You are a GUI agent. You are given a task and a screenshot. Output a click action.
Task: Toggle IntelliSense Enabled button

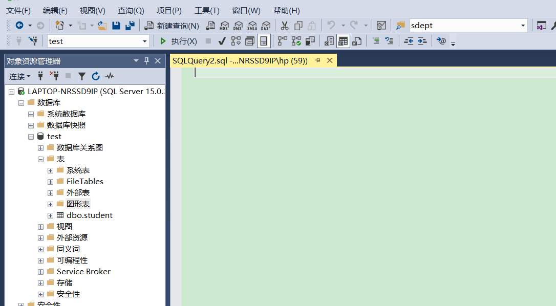[264, 41]
